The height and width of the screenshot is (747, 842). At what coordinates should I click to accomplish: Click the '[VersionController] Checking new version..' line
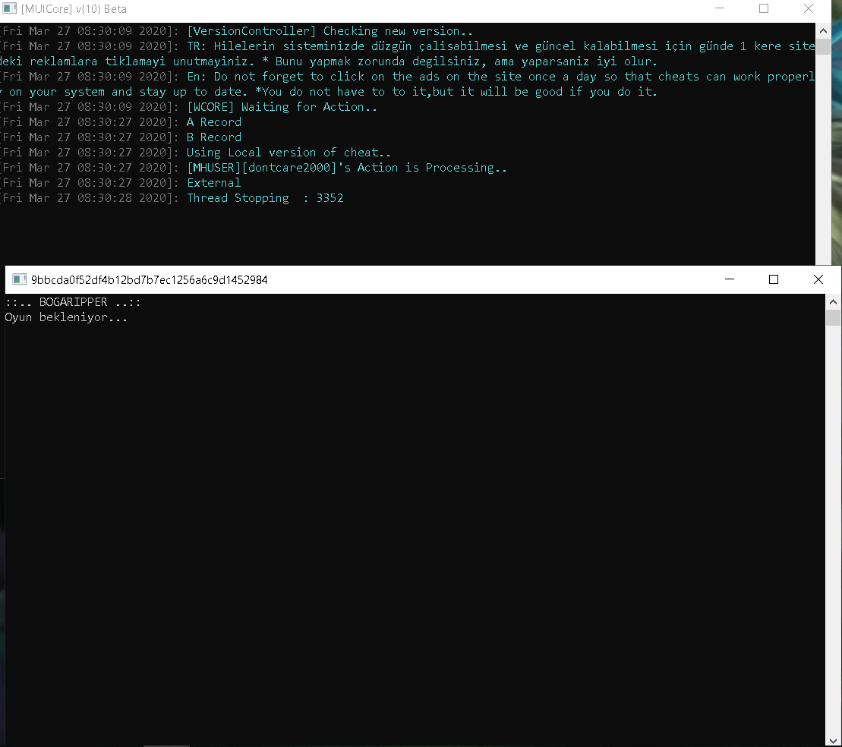tap(330, 31)
